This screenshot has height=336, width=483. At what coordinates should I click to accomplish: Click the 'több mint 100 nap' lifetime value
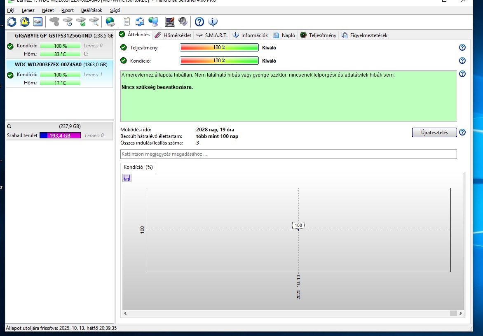(x=217, y=136)
